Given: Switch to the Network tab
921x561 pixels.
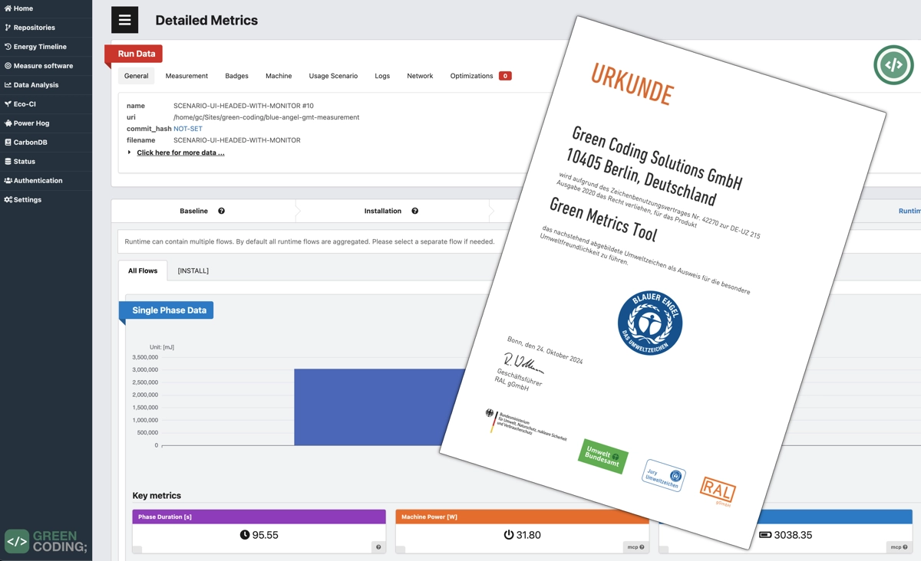Looking at the screenshot, I should [420, 76].
